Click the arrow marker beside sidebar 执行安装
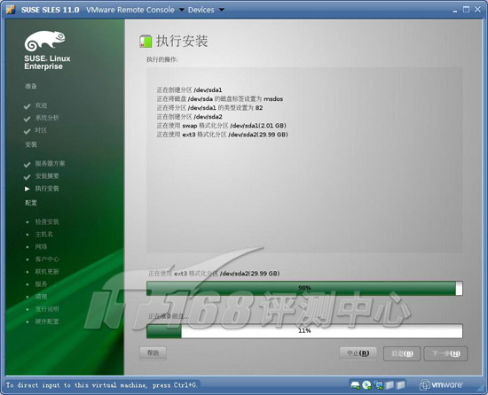This screenshot has width=488, height=395. pyautogui.click(x=28, y=189)
